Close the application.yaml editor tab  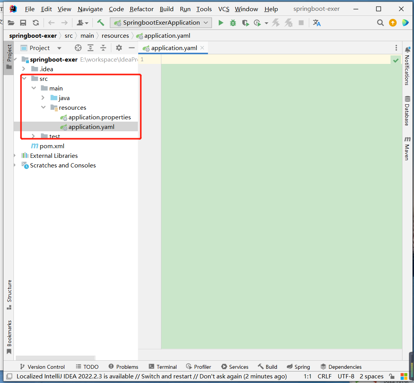point(202,48)
